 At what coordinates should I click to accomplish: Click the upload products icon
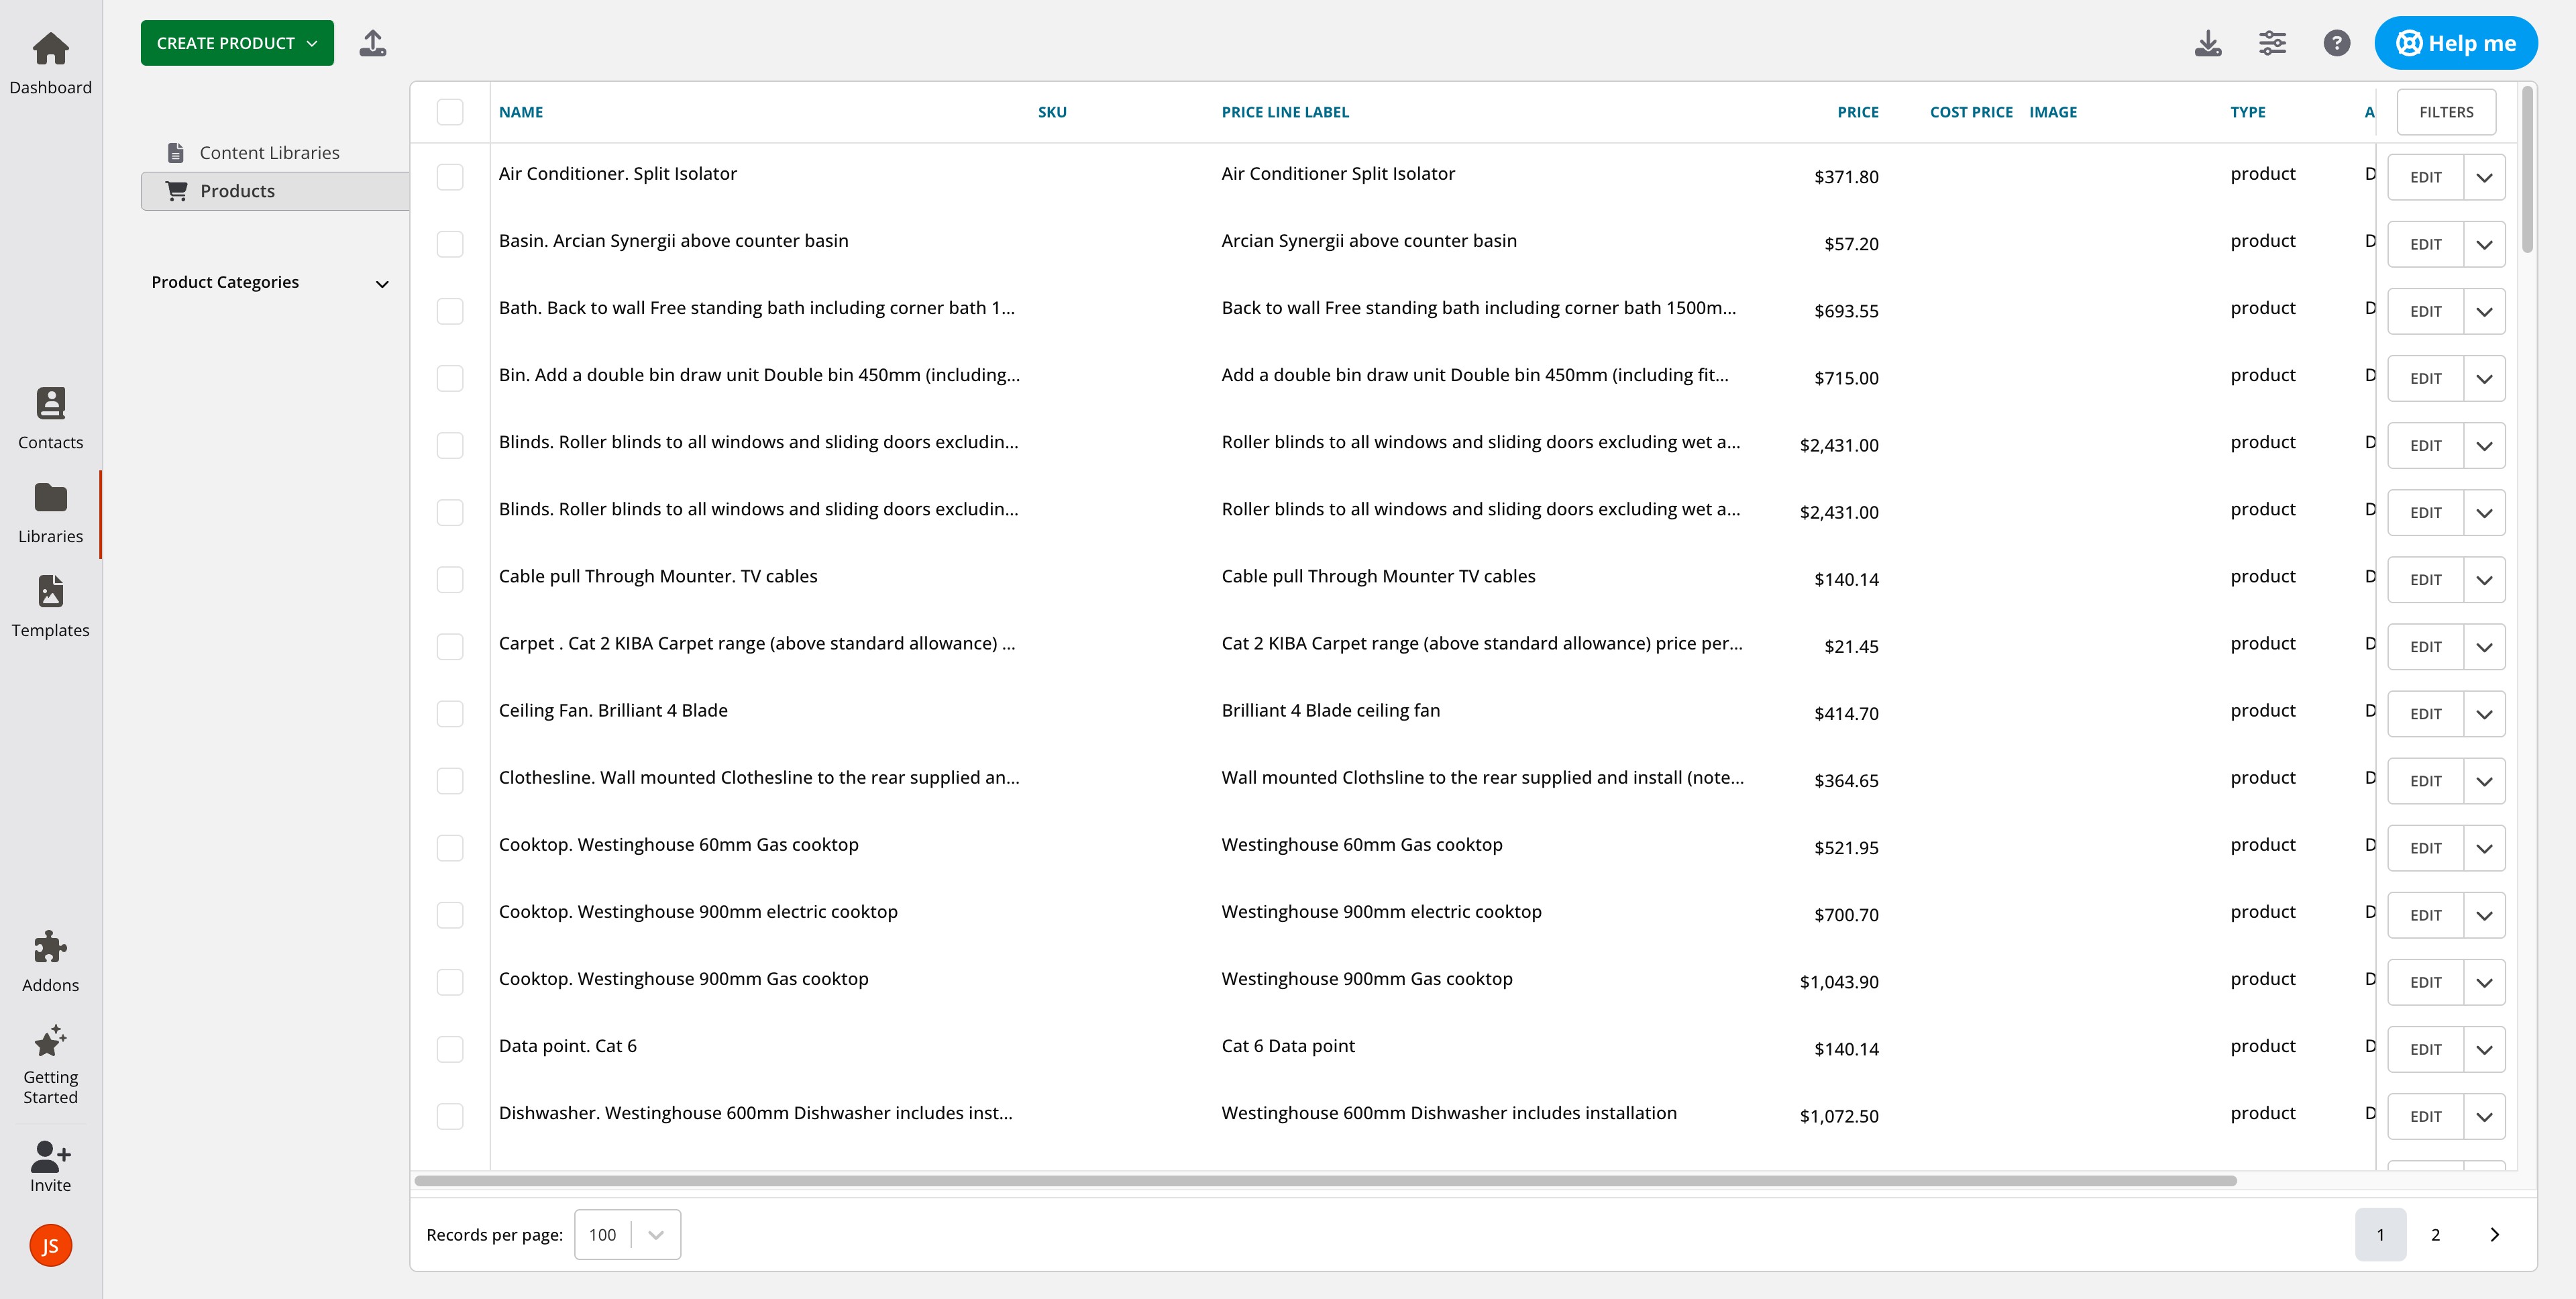[x=373, y=43]
